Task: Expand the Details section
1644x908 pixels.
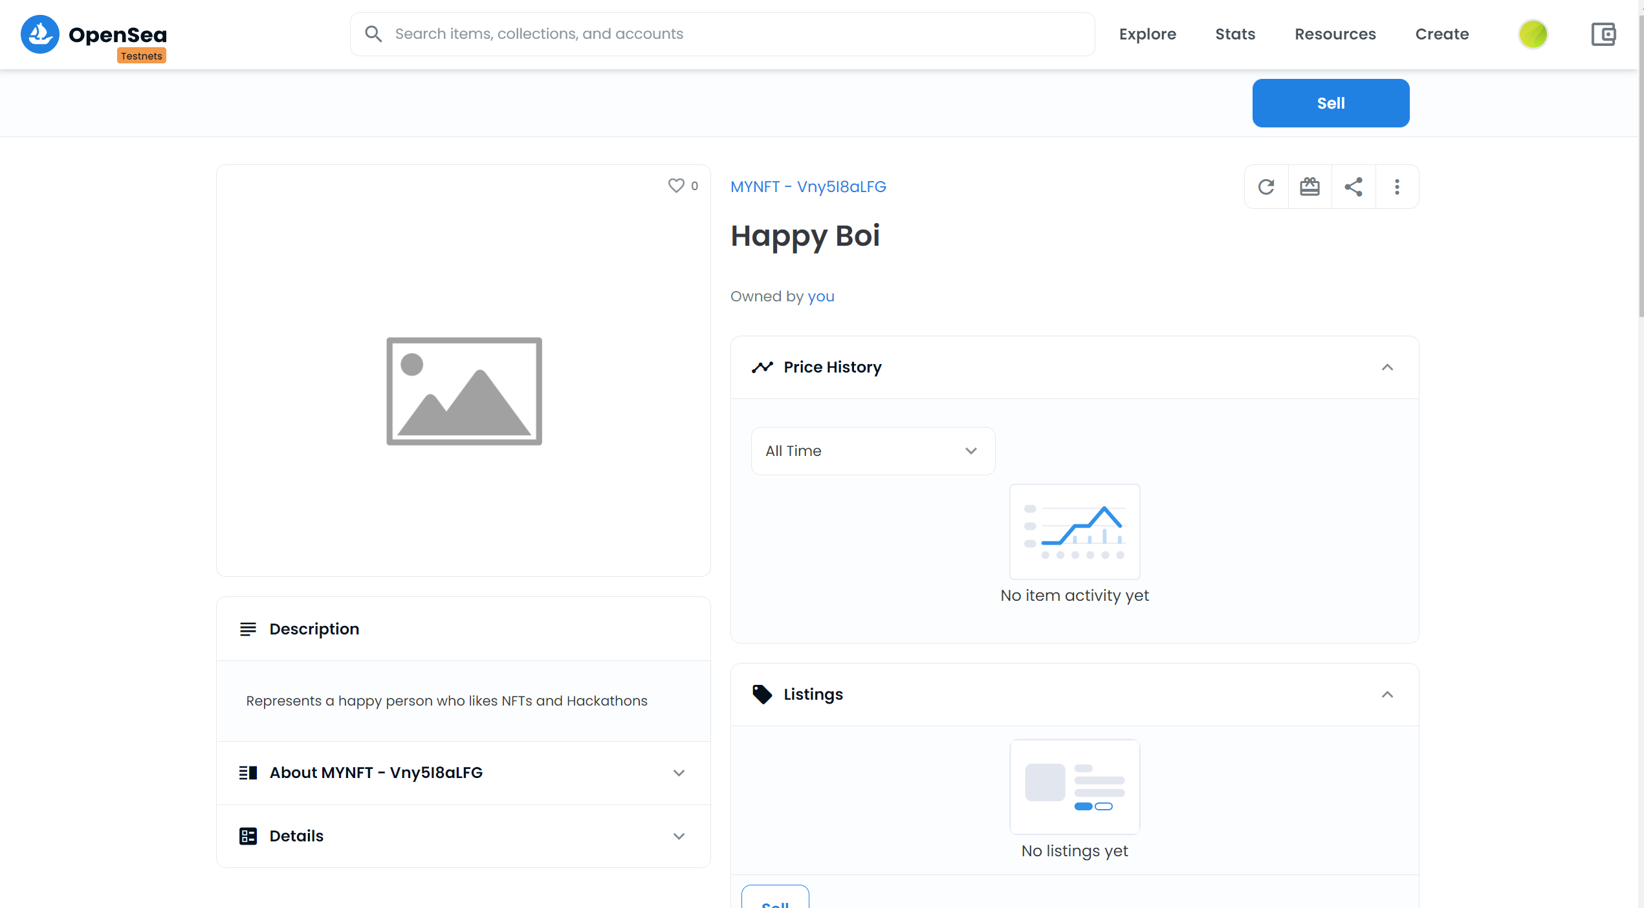Action: point(463,836)
